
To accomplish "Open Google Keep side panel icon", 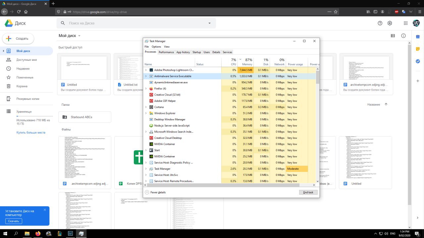I will [x=418, y=49].
